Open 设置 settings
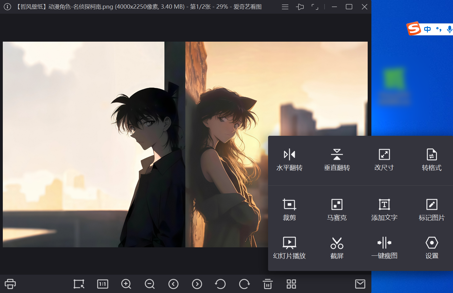 [x=432, y=248]
